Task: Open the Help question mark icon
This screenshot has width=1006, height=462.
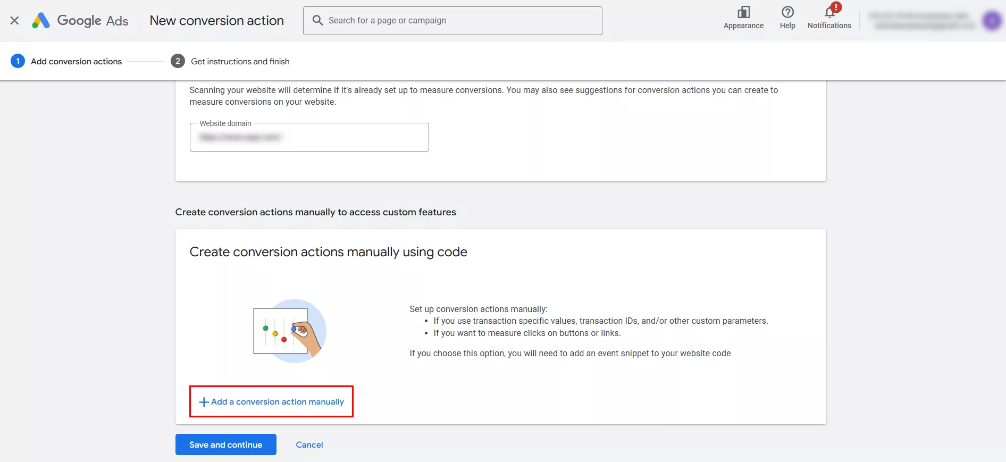Action: point(787,12)
